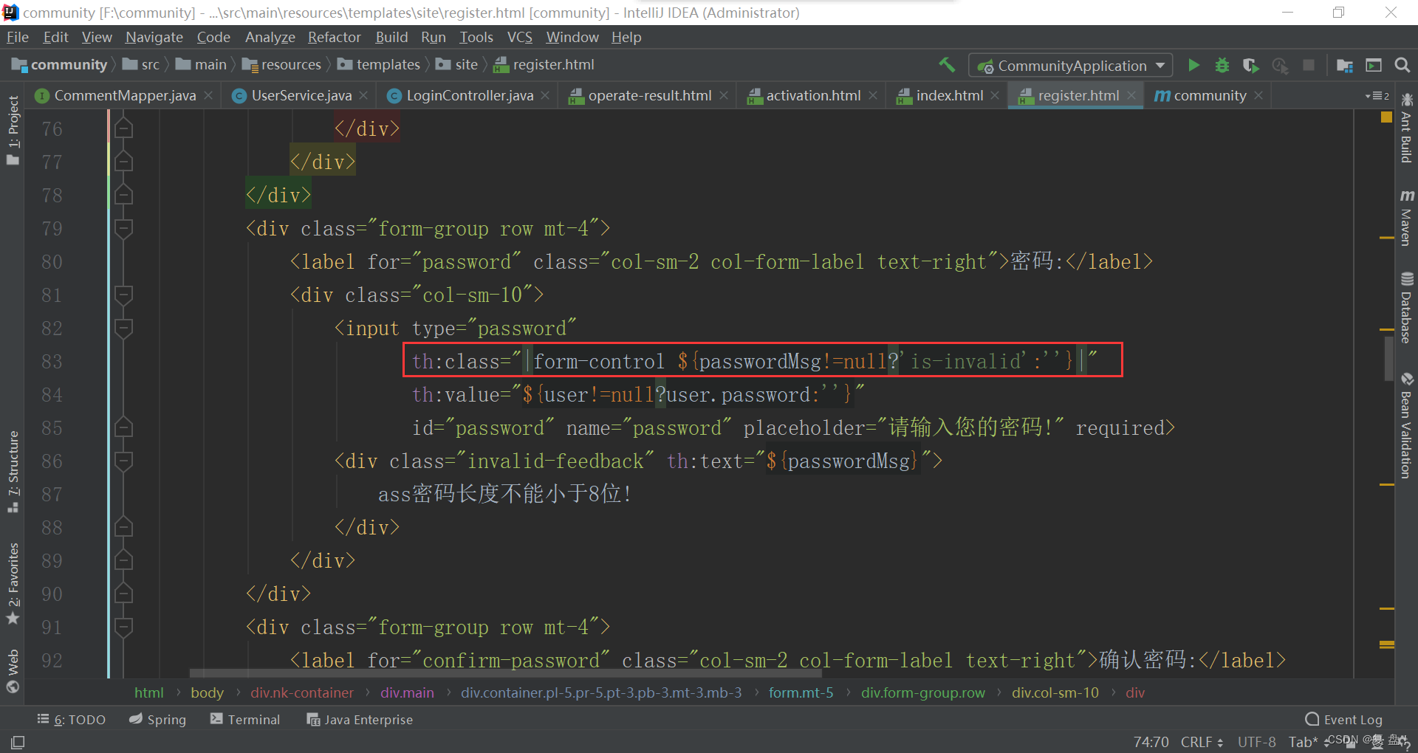The image size is (1418, 753).
Task: Open the Spring tool window
Action: click(157, 719)
